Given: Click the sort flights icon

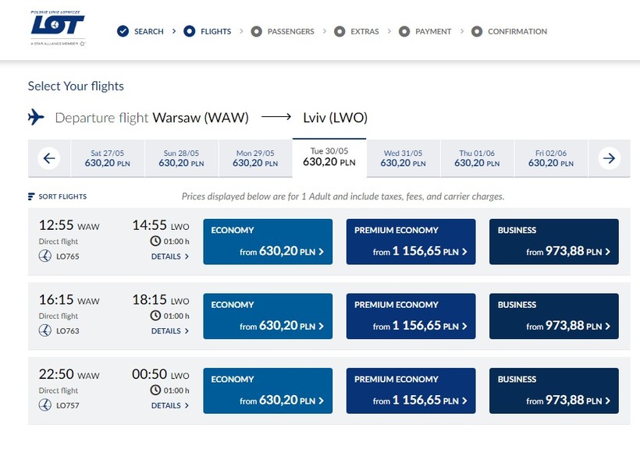Looking at the screenshot, I should click(x=31, y=196).
